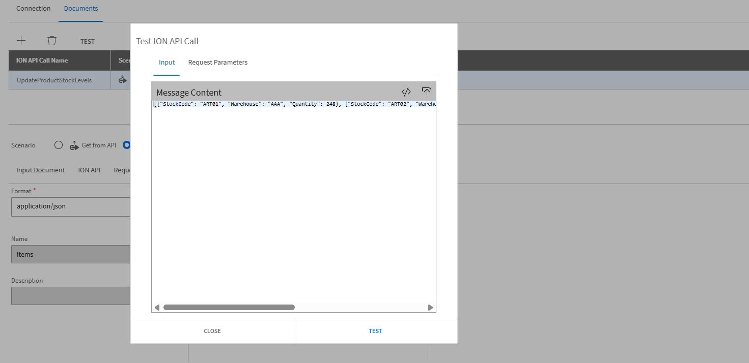Click the Get from API scenario icon
Image resolution: width=749 pixels, height=363 pixels.
[74, 145]
